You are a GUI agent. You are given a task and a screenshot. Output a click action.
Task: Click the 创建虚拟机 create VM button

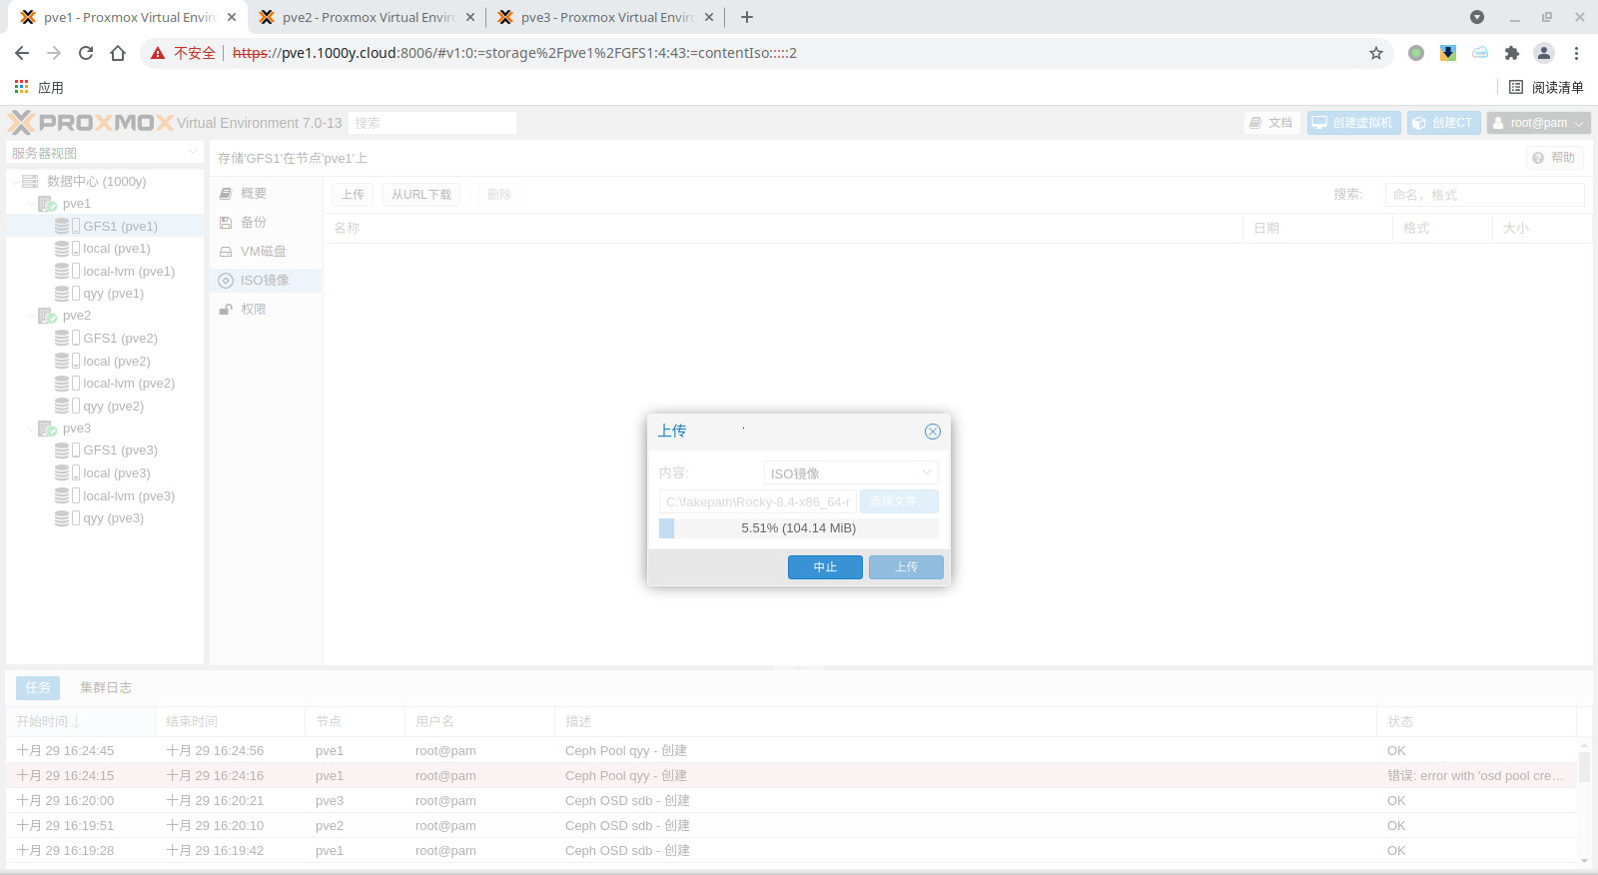1353,123
